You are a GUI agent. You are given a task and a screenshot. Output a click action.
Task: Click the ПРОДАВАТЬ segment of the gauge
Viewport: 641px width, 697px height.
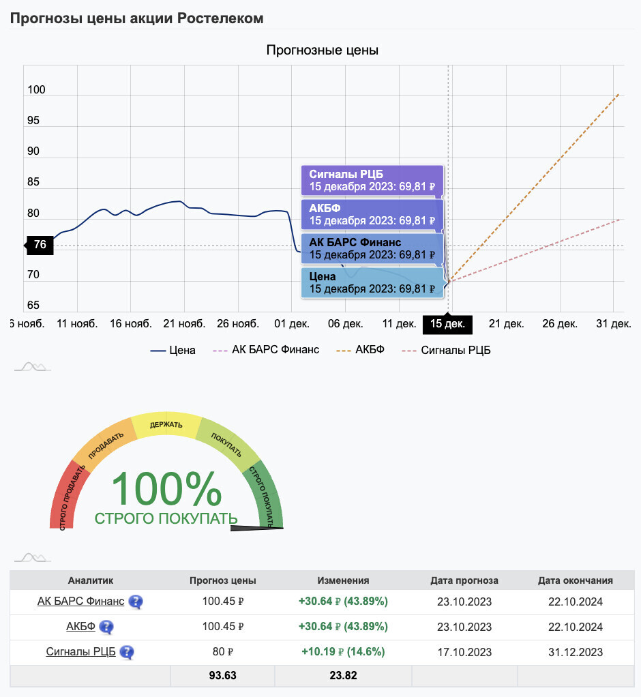pyautogui.click(x=105, y=445)
